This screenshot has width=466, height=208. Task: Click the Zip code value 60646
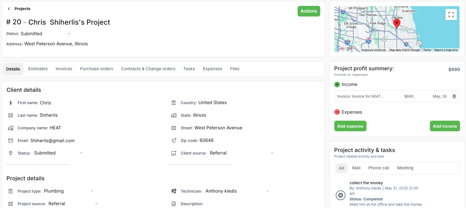pos(207,141)
